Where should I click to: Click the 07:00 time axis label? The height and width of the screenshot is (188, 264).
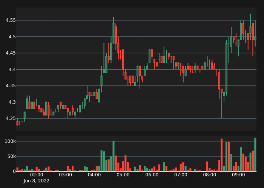[x=181, y=175]
